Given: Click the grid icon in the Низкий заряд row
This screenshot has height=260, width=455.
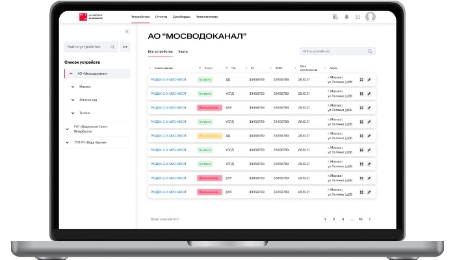Looking at the screenshot, I should pos(361,136).
